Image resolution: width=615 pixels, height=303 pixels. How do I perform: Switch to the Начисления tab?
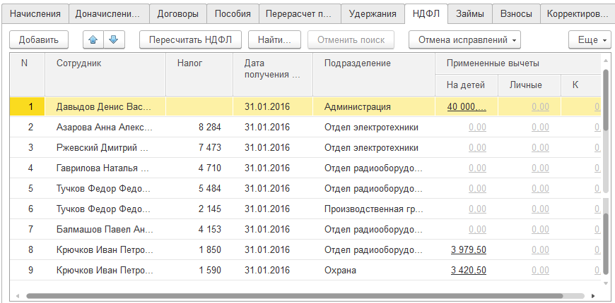pyautogui.click(x=35, y=13)
